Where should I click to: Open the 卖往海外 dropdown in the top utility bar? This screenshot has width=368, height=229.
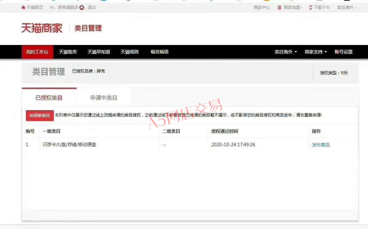[x=347, y=7]
